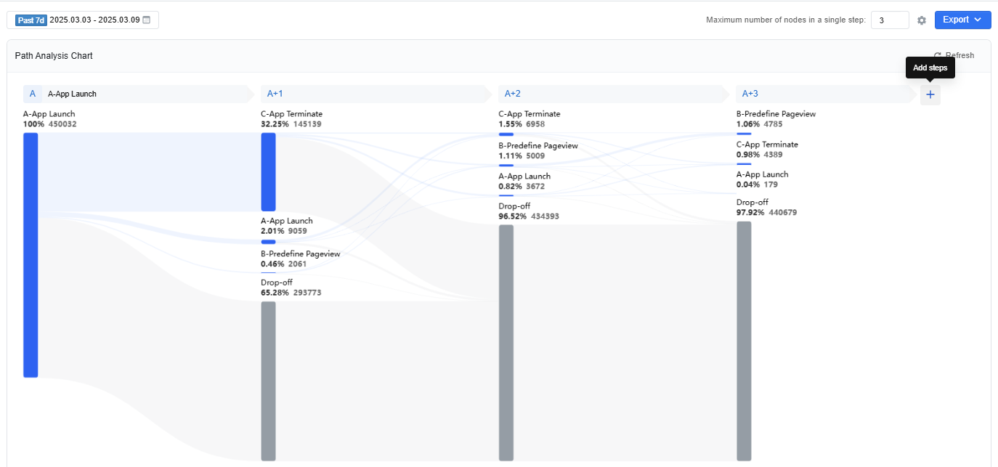Open the settings gear icon
Viewport: 998px width, 467px height.
[x=922, y=20]
